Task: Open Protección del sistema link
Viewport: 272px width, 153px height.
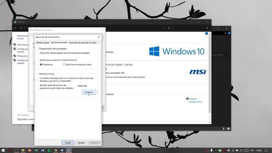Action: pos(23,56)
